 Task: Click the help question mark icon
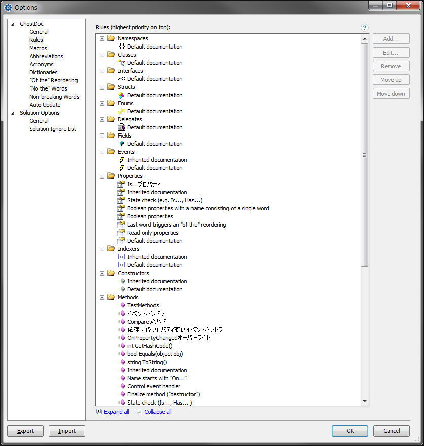tap(364, 28)
